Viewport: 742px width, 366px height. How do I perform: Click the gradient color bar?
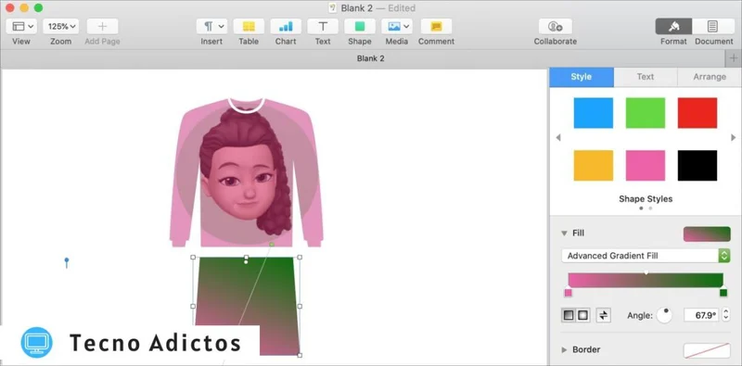pos(646,280)
